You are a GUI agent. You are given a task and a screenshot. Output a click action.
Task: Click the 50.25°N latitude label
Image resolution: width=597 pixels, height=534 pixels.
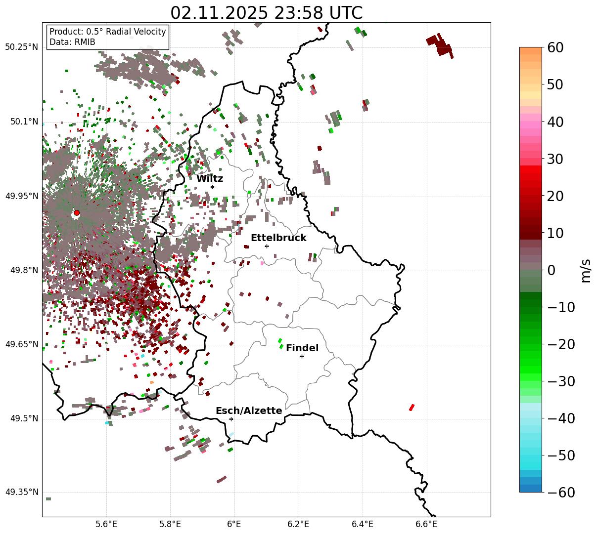pos(21,47)
